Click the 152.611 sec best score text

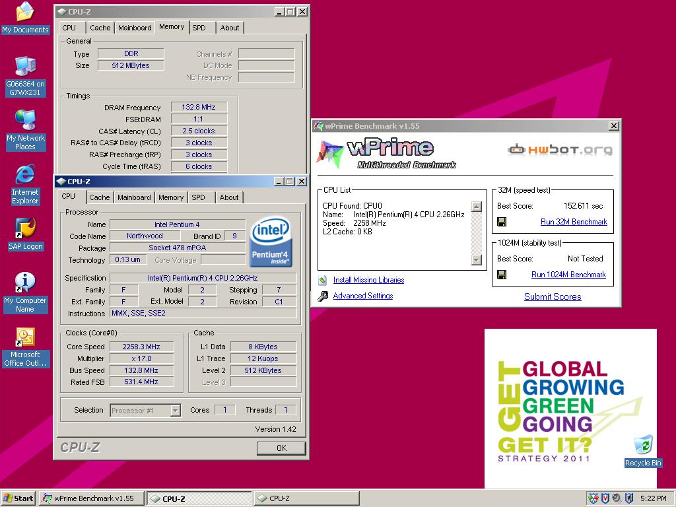[x=584, y=206]
